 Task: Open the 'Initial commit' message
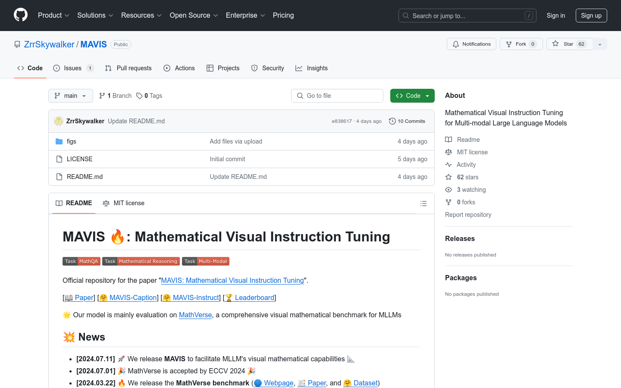pos(227,159)
